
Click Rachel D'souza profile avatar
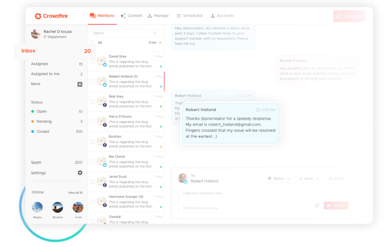click(x=36, y=34)
